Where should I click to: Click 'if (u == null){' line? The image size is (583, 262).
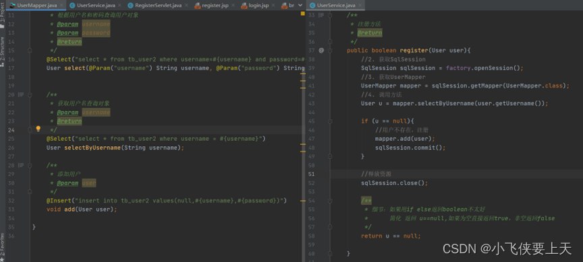[387, 121]
